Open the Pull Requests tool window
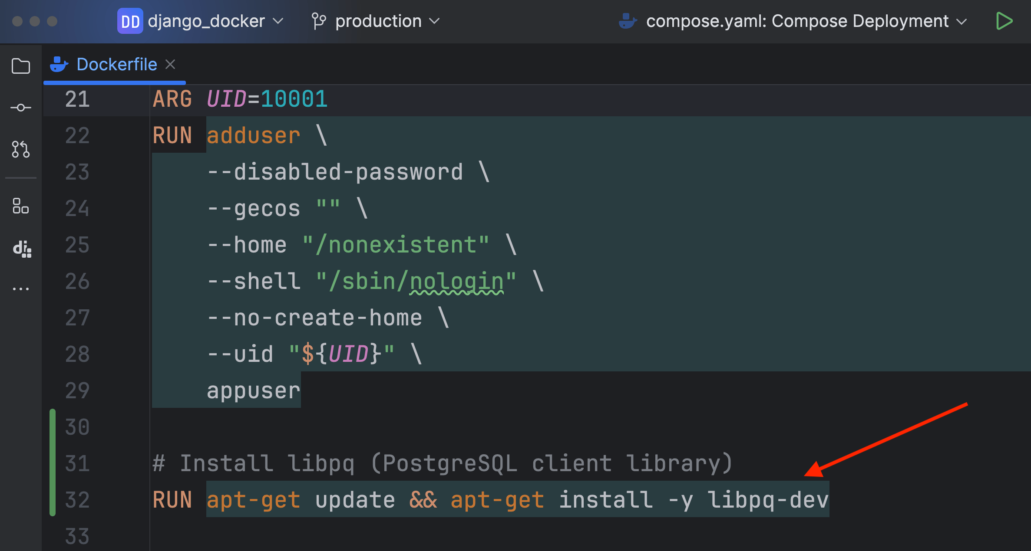Viewport: 1031px width, 551px height. coord(20,149)
